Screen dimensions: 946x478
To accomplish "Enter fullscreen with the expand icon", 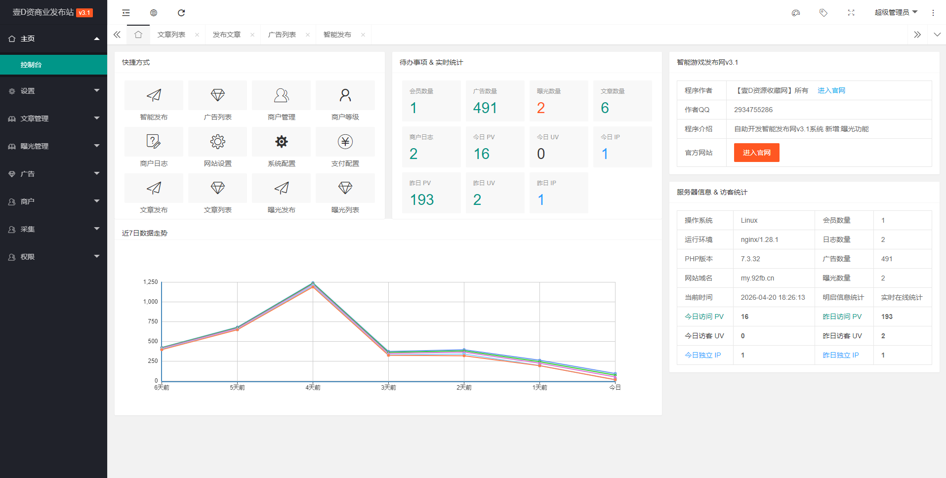I will (851, 13).
